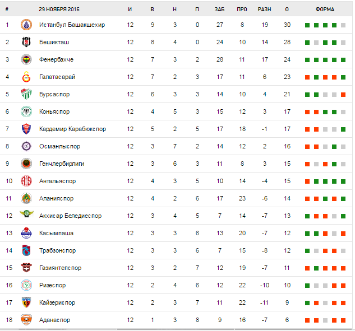This screenshot has width=355, height=331.
Task: Click the РАЗН goal difference header
Action: [x=264, y=10]
